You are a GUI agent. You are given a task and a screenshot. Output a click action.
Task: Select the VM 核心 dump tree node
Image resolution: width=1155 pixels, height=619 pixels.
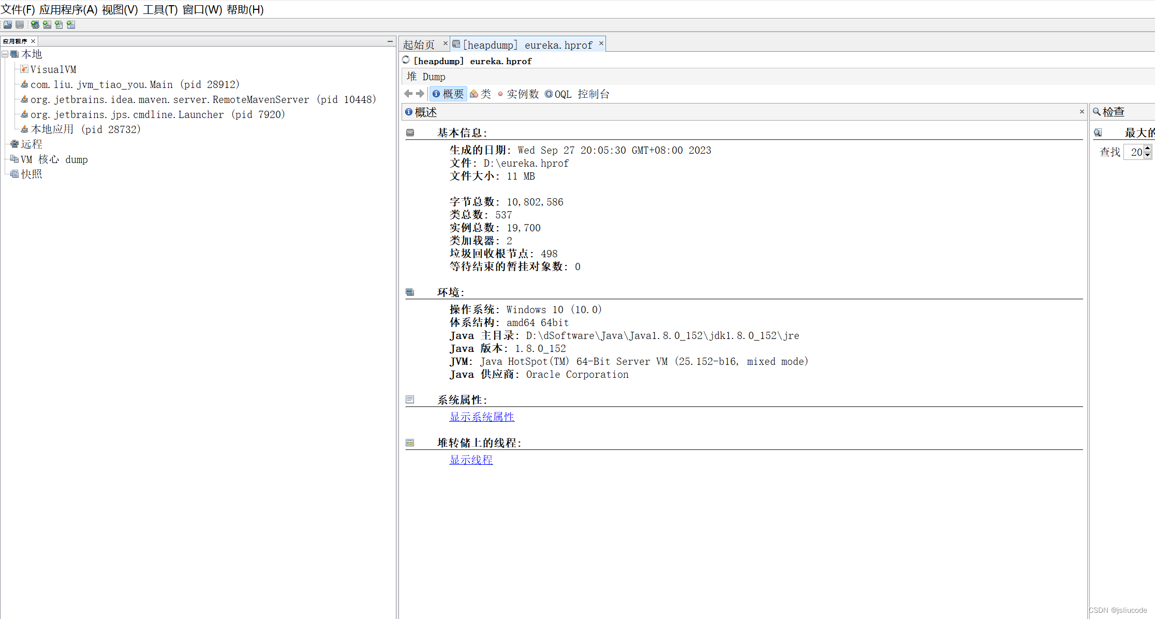(54, 159)
